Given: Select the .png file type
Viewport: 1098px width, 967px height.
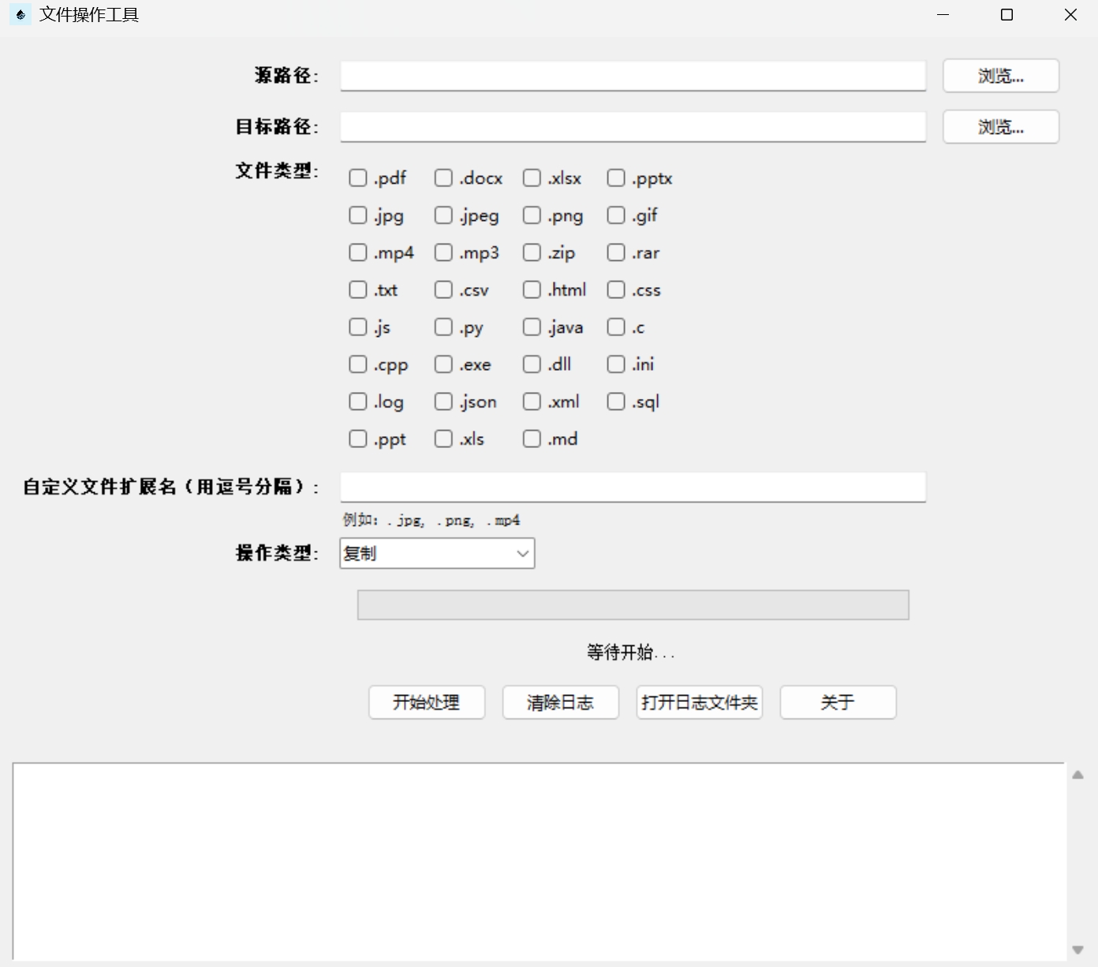Looking at the screenshot, I should coord(532,215).
